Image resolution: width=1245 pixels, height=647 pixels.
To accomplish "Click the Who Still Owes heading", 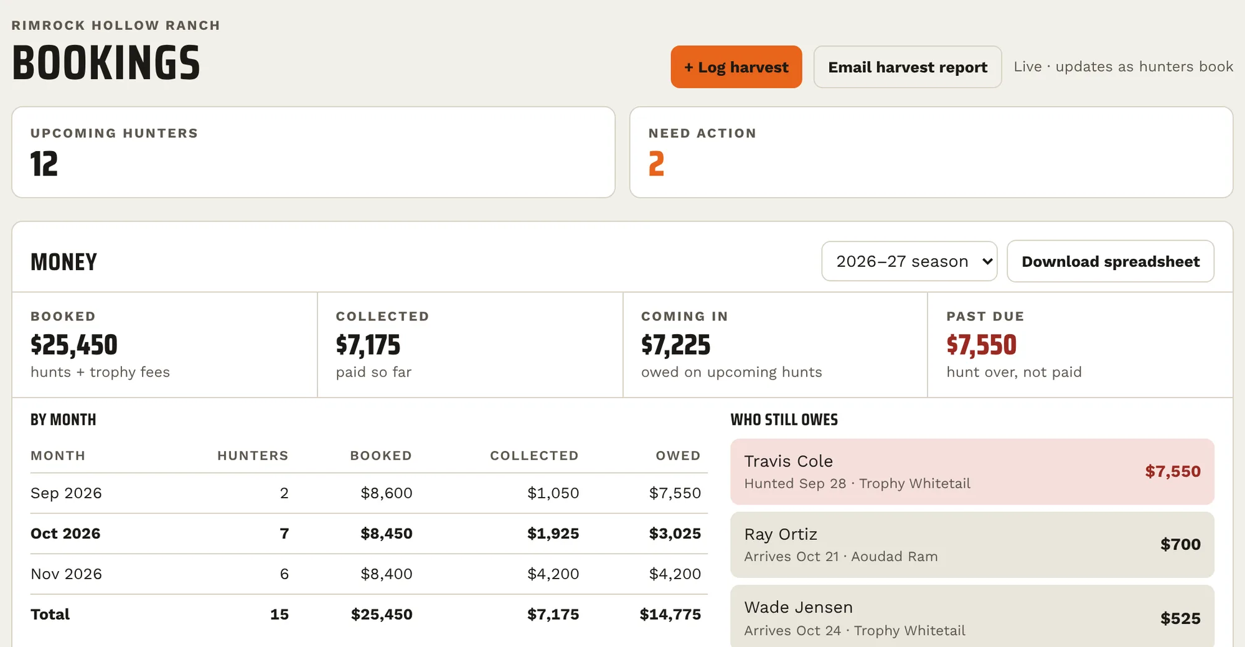I will (x=784, y=420).
